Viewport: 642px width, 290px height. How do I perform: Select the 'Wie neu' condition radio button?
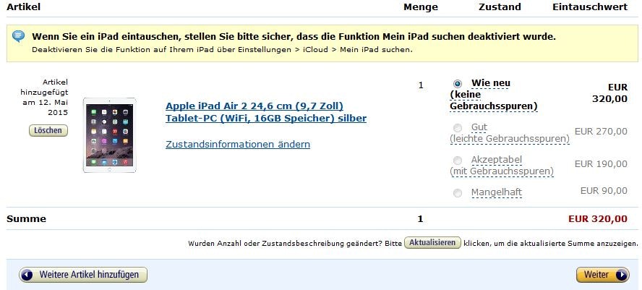[x=458, y=84]
